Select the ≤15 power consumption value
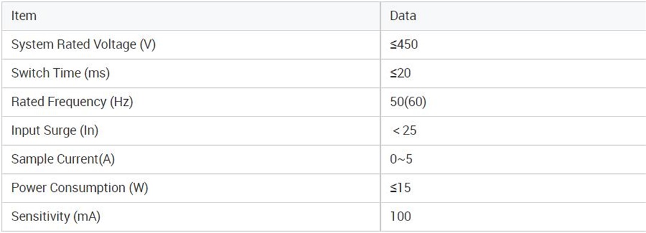 400,188
